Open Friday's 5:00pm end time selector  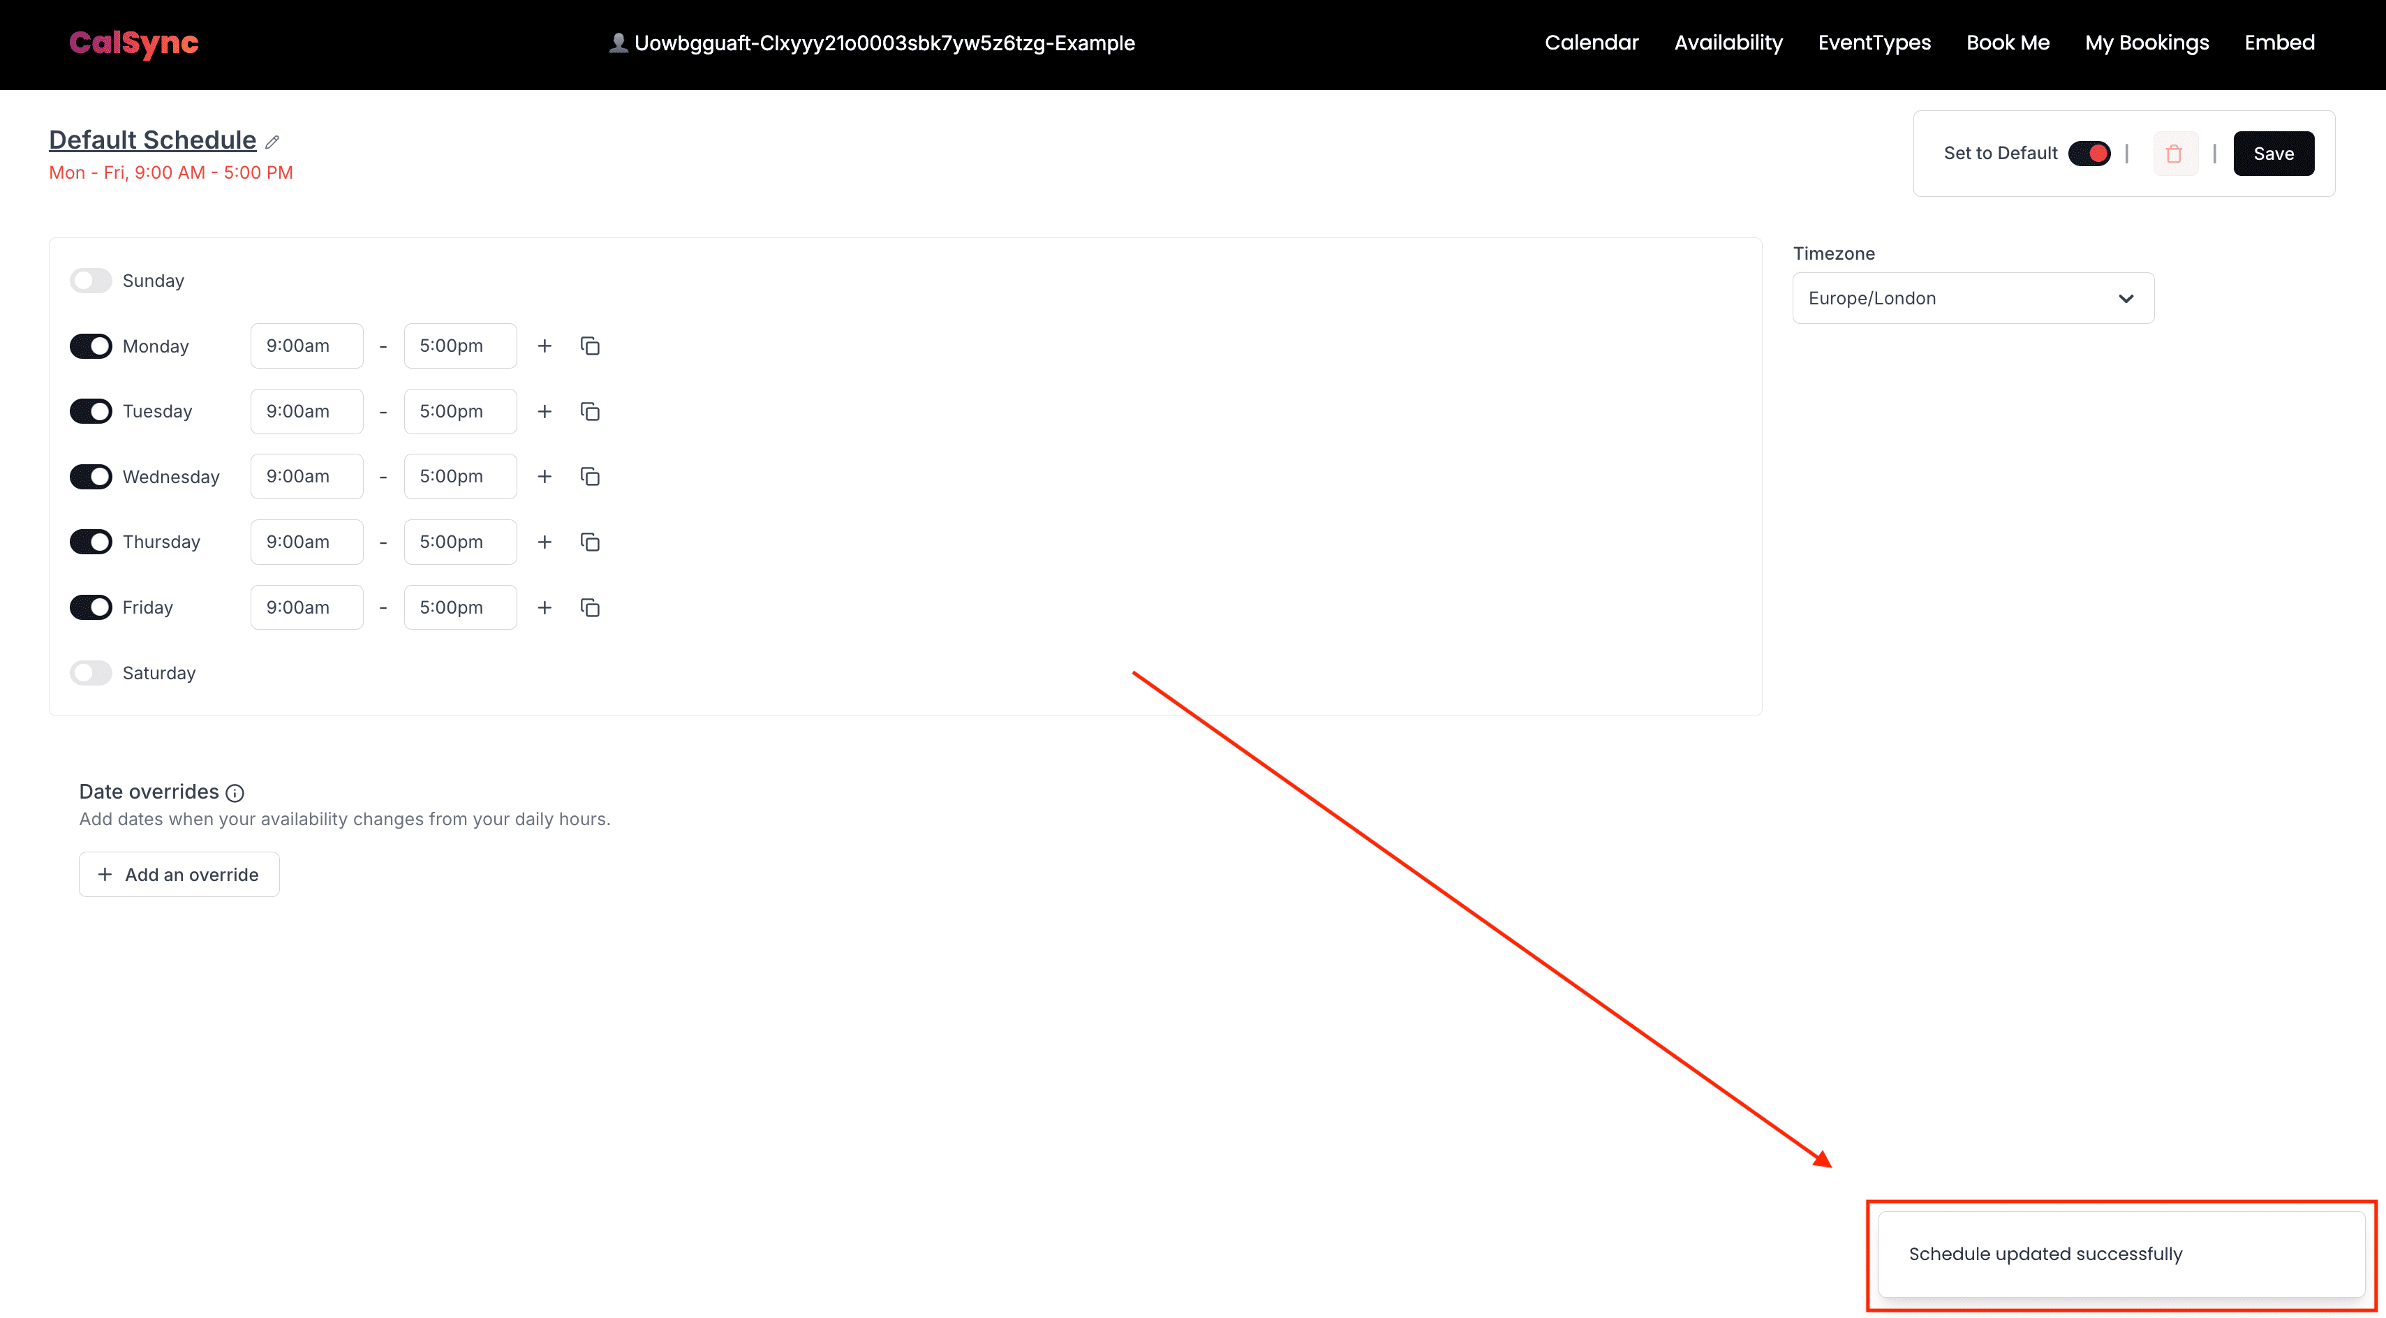tap(459, 607)
